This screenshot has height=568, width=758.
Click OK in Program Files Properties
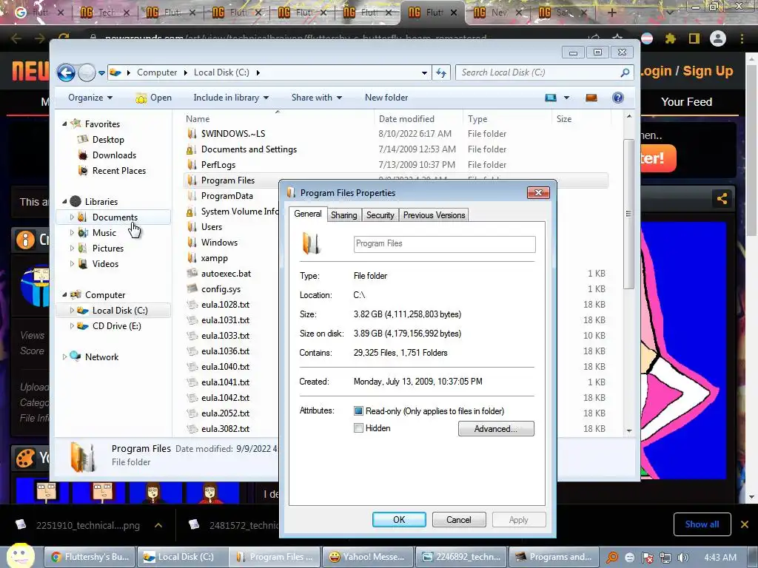point(399,520)
